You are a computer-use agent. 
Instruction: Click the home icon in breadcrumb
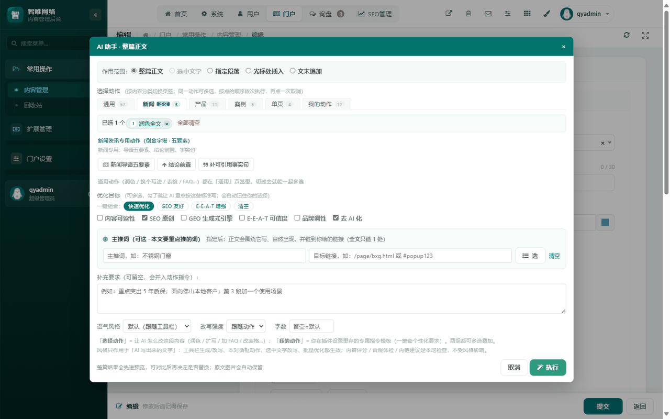point(146,35)
